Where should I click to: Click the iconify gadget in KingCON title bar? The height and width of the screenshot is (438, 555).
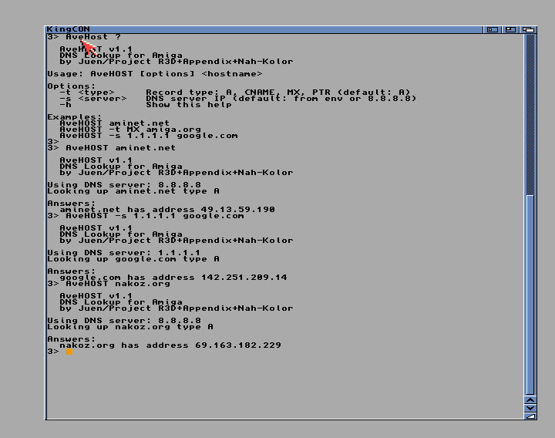[493, 29]
